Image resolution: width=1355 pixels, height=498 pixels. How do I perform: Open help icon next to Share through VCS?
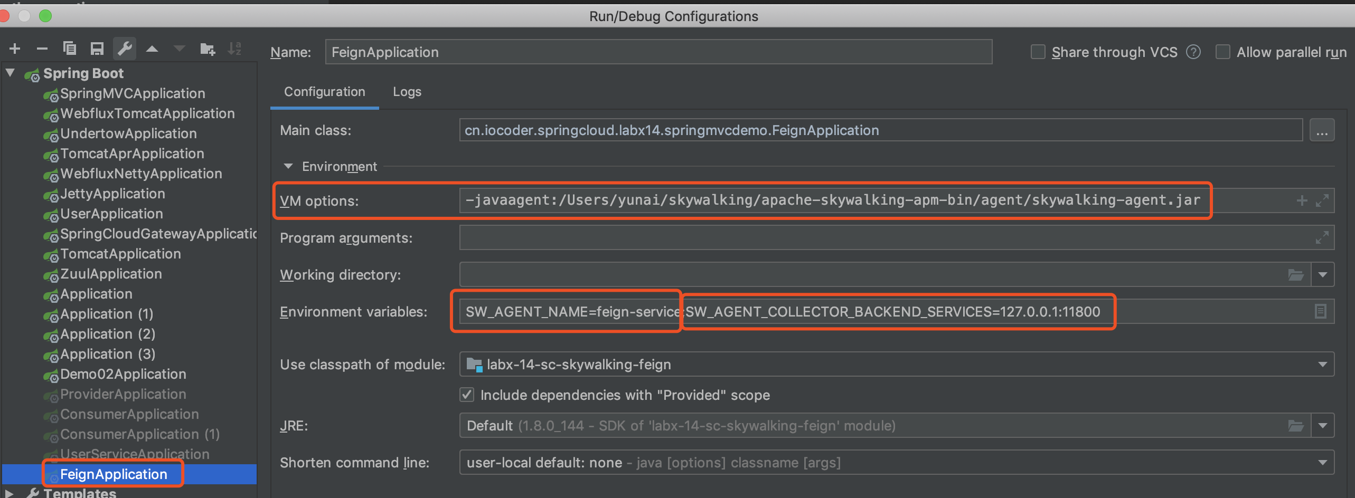point(1193,52)
